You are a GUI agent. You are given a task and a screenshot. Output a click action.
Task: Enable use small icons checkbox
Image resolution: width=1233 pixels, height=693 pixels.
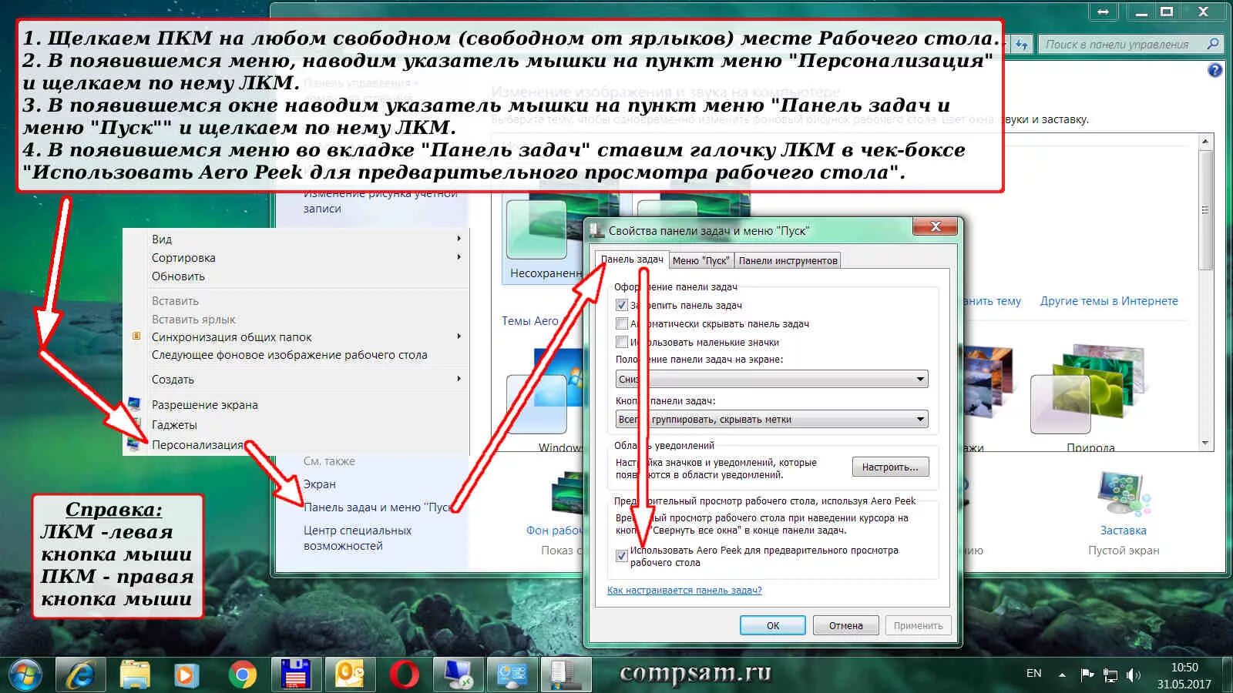point(621,342)
